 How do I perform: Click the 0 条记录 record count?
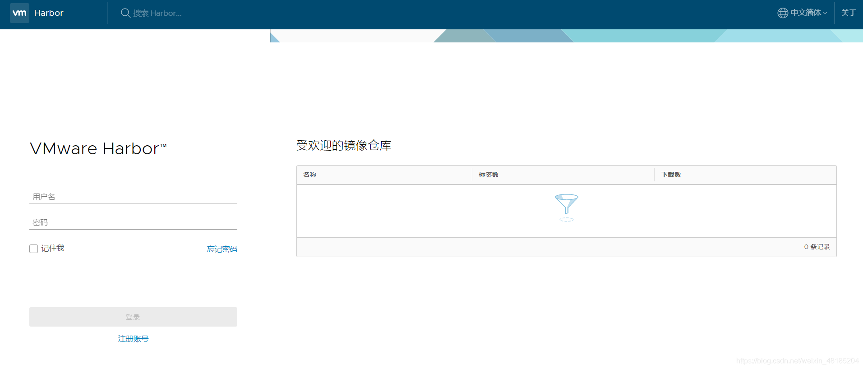click(817, 247)
